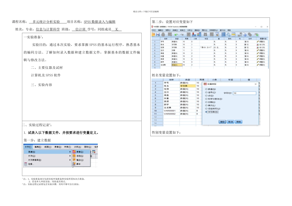Click the Weight cases balance scale icon
292x206 pixels.
pyautogui.click(x=228, y=35)
